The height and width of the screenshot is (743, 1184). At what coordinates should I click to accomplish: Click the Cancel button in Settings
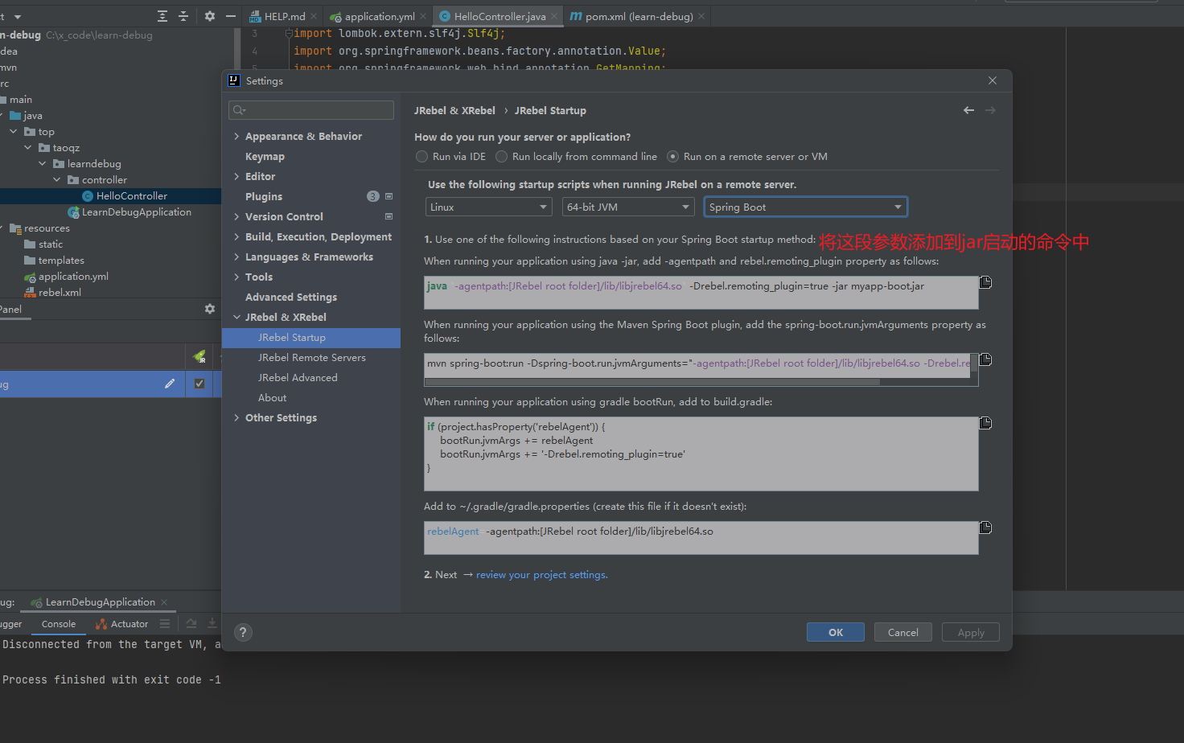[903, 632]
